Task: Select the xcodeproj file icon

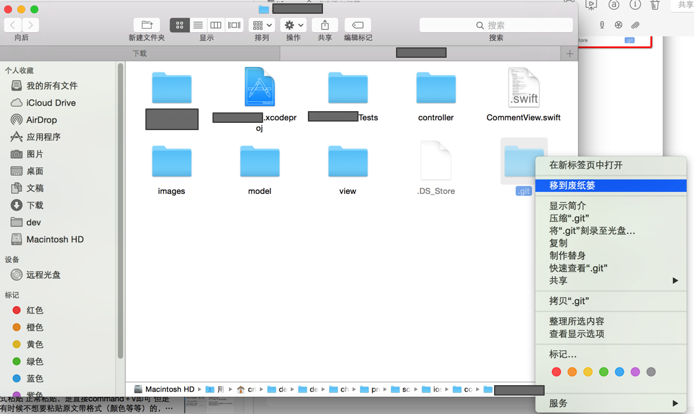Action: click(260, 87)
